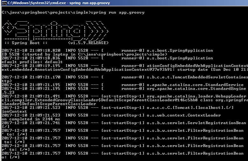Click the log line timestamped 21:09:19.195
Viewport: 248px width, 161px height.
point(125,66)
